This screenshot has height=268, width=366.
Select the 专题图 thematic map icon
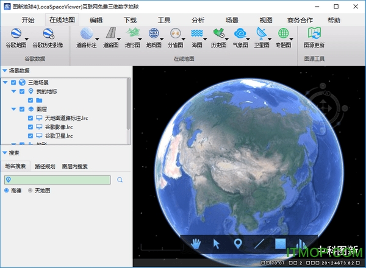283,33
